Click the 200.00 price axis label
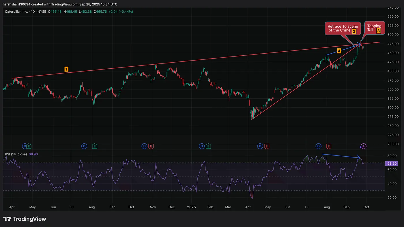This screenshot has height=227, width=404. pyautogui.click(x=392, y=144)
